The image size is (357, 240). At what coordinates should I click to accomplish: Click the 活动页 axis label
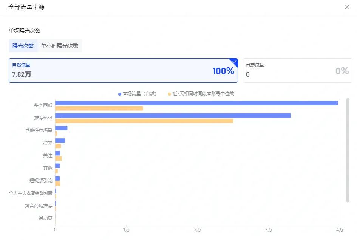tap(45, 218)
